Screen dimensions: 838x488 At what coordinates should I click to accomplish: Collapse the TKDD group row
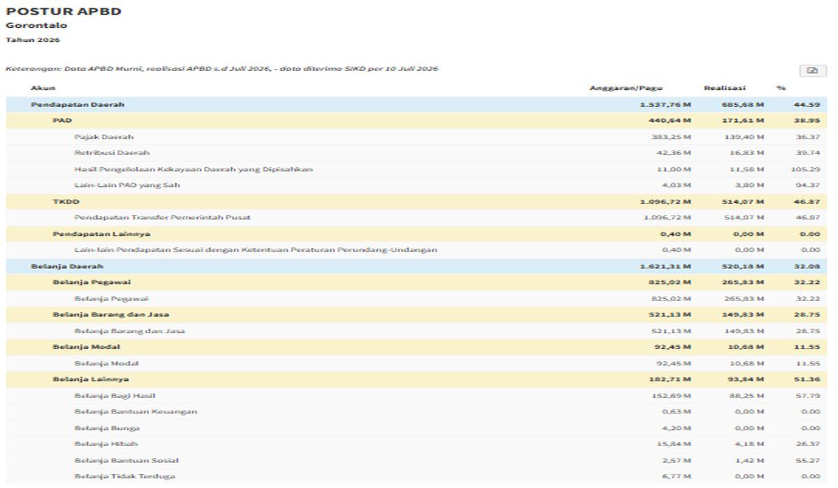tap(416, 201)
